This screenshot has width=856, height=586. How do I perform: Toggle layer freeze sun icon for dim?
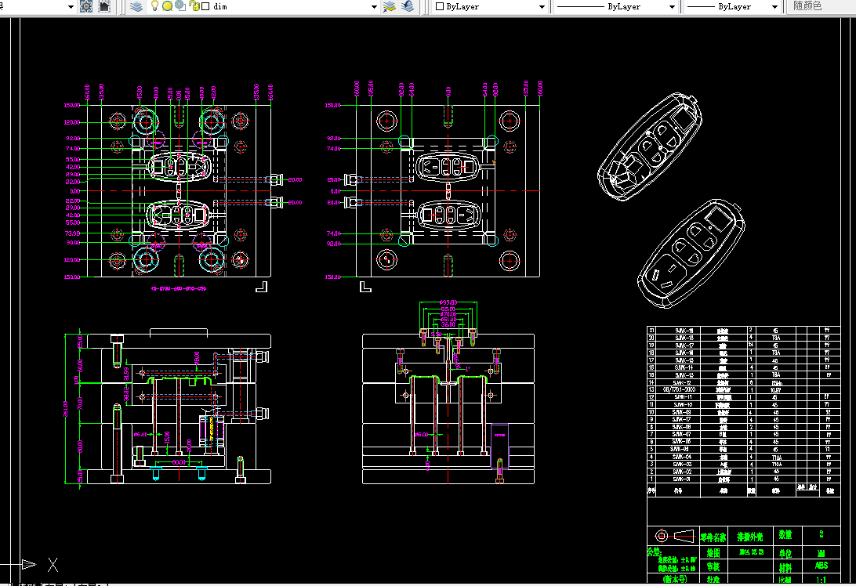pos(167,6)
